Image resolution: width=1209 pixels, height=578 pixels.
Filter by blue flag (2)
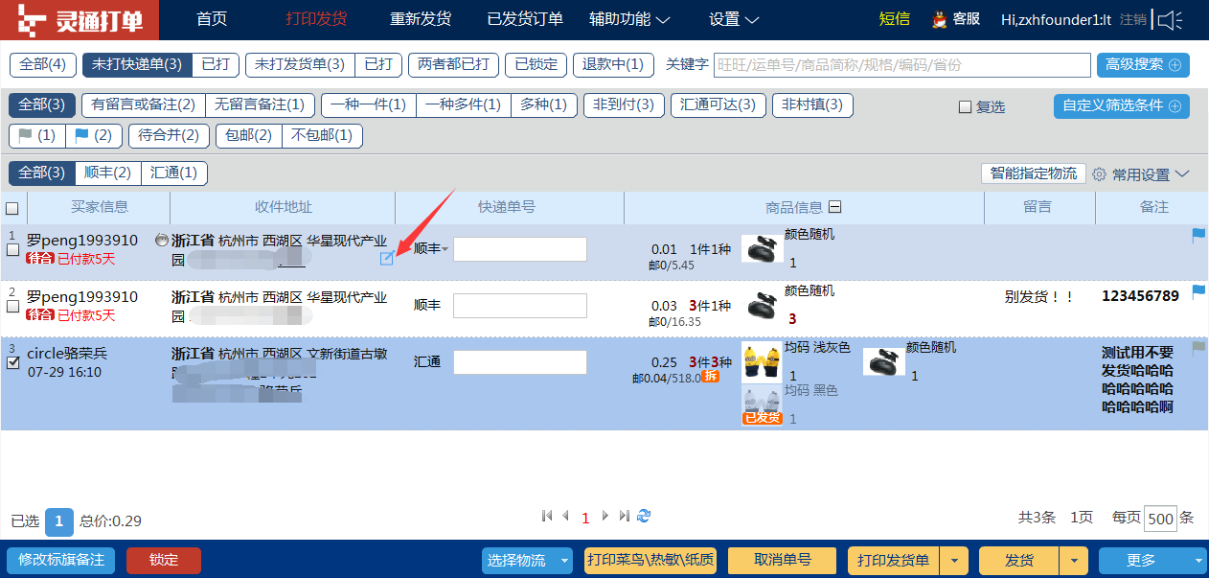[93, 135]
